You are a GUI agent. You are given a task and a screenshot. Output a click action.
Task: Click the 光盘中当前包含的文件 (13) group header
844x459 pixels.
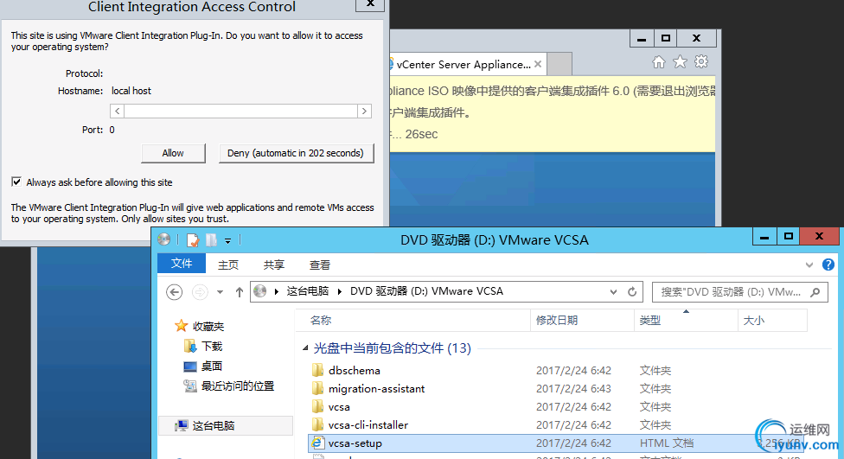pyautogui.click(x=393, y=348)
